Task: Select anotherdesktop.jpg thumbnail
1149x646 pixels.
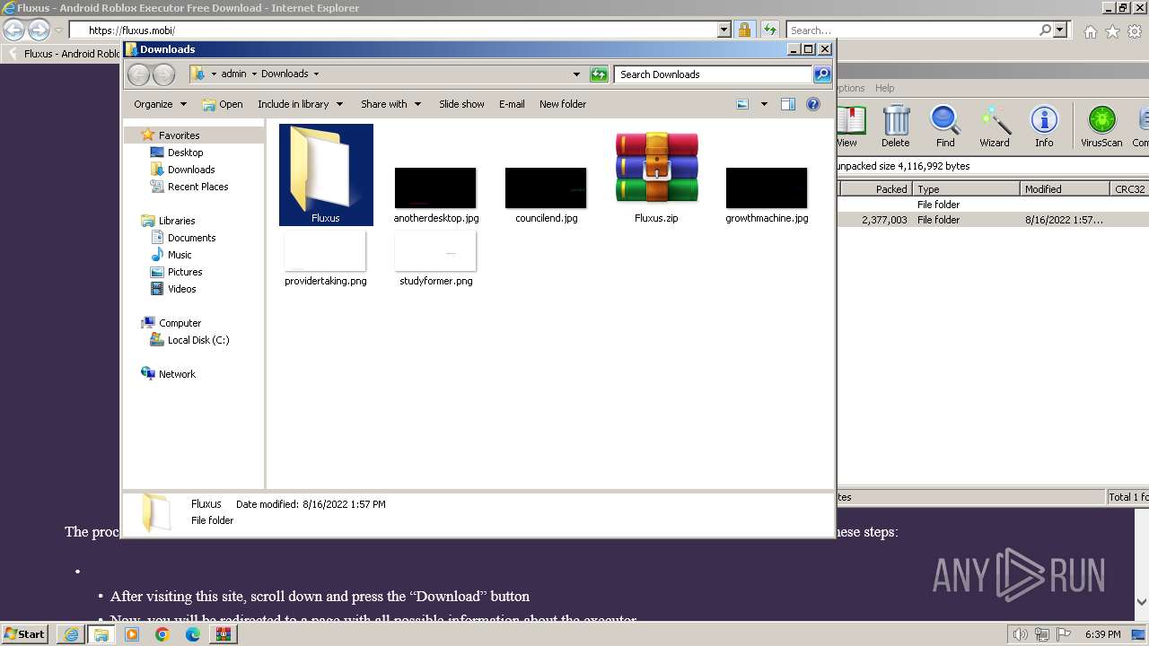Action: pyautogui.click(x=435, y=188)
